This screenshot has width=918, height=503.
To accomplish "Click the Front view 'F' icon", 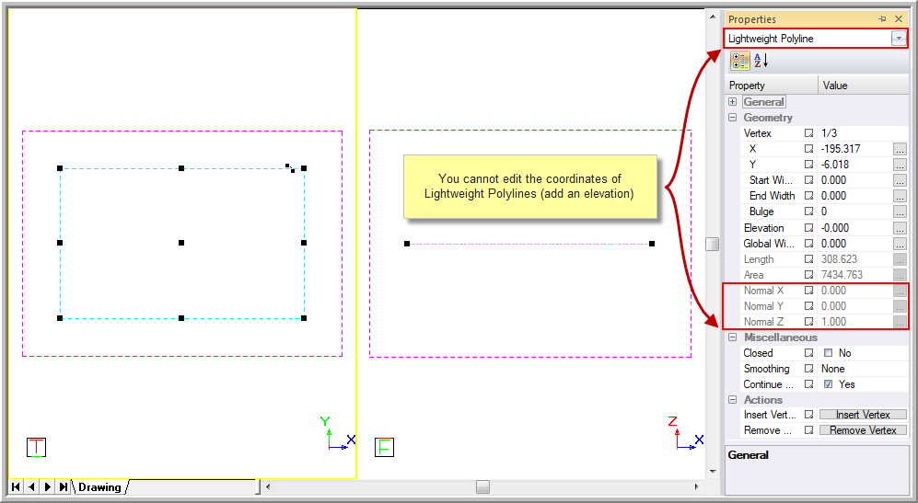I will pos(384,448).
